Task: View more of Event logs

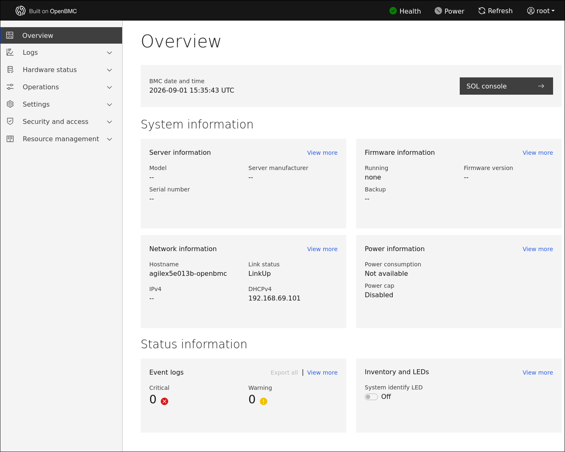Action: (322, 373)
